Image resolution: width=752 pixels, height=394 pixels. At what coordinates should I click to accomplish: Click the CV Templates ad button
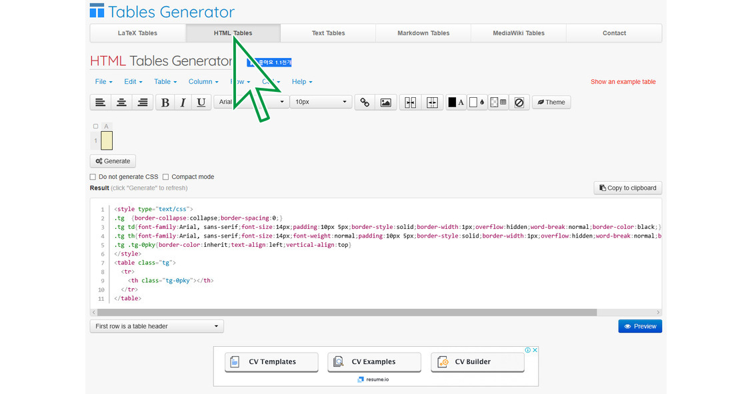tap(271, 362)
